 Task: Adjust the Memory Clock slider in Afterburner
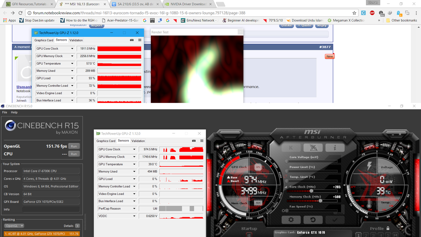[x=321, y=201]
